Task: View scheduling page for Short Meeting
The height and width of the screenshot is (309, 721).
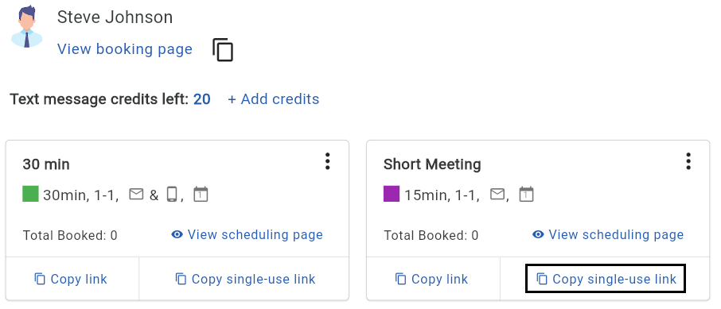Action: 608,234
